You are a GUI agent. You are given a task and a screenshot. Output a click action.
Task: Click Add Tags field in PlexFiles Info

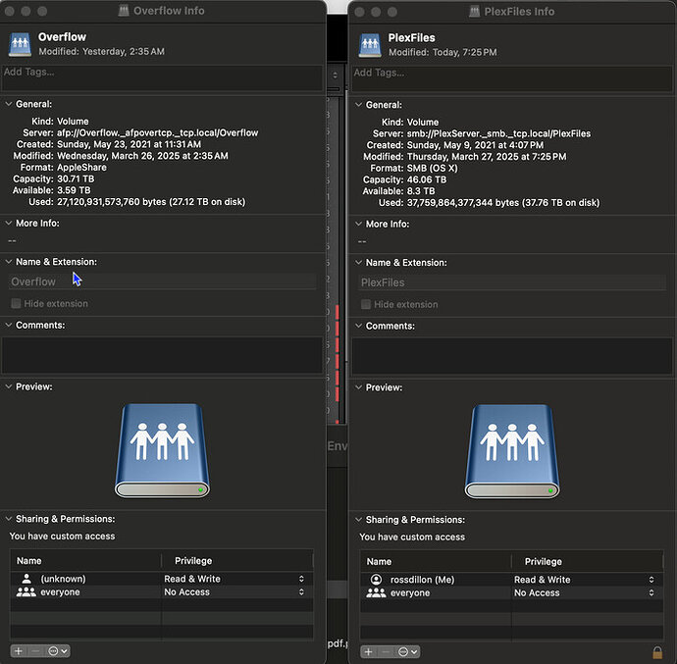(512, 78)
